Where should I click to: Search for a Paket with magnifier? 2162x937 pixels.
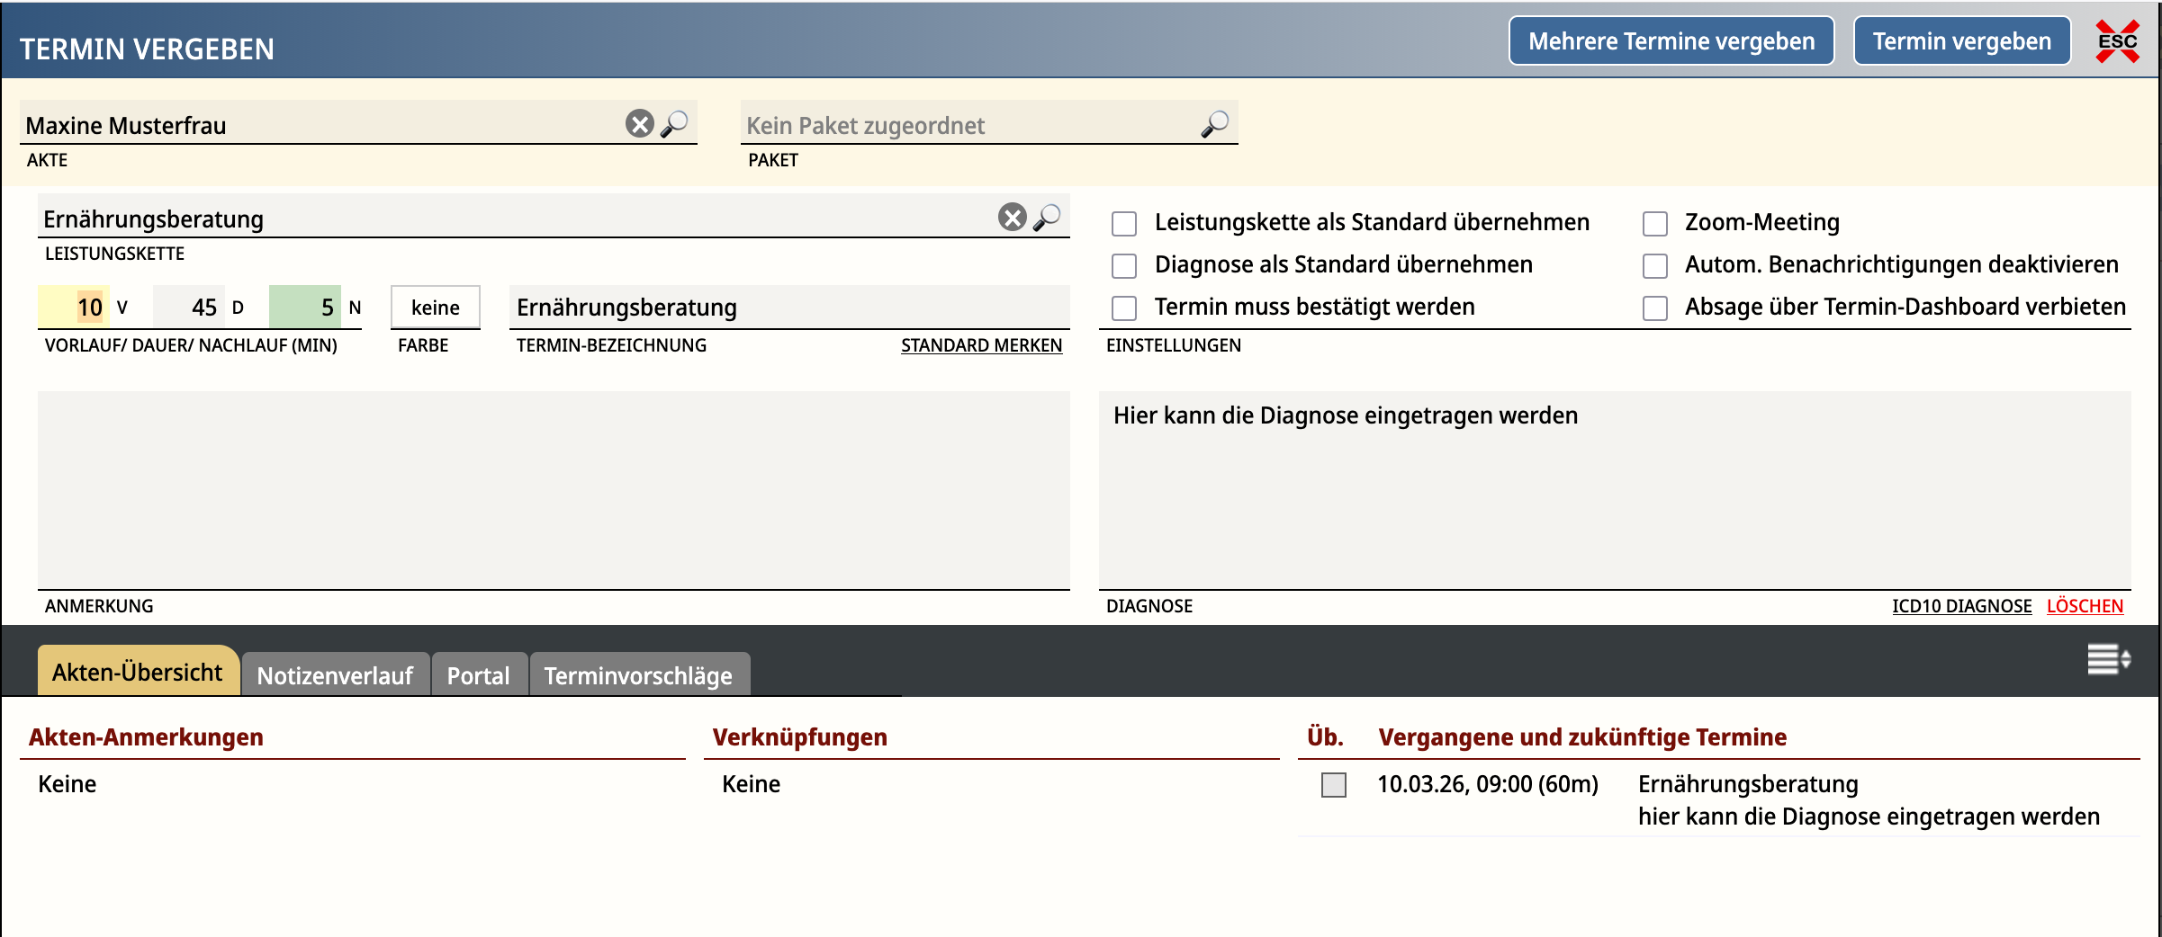click(1215, 124)
